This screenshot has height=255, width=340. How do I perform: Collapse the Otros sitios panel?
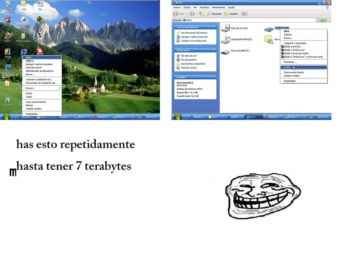point(214,50)
